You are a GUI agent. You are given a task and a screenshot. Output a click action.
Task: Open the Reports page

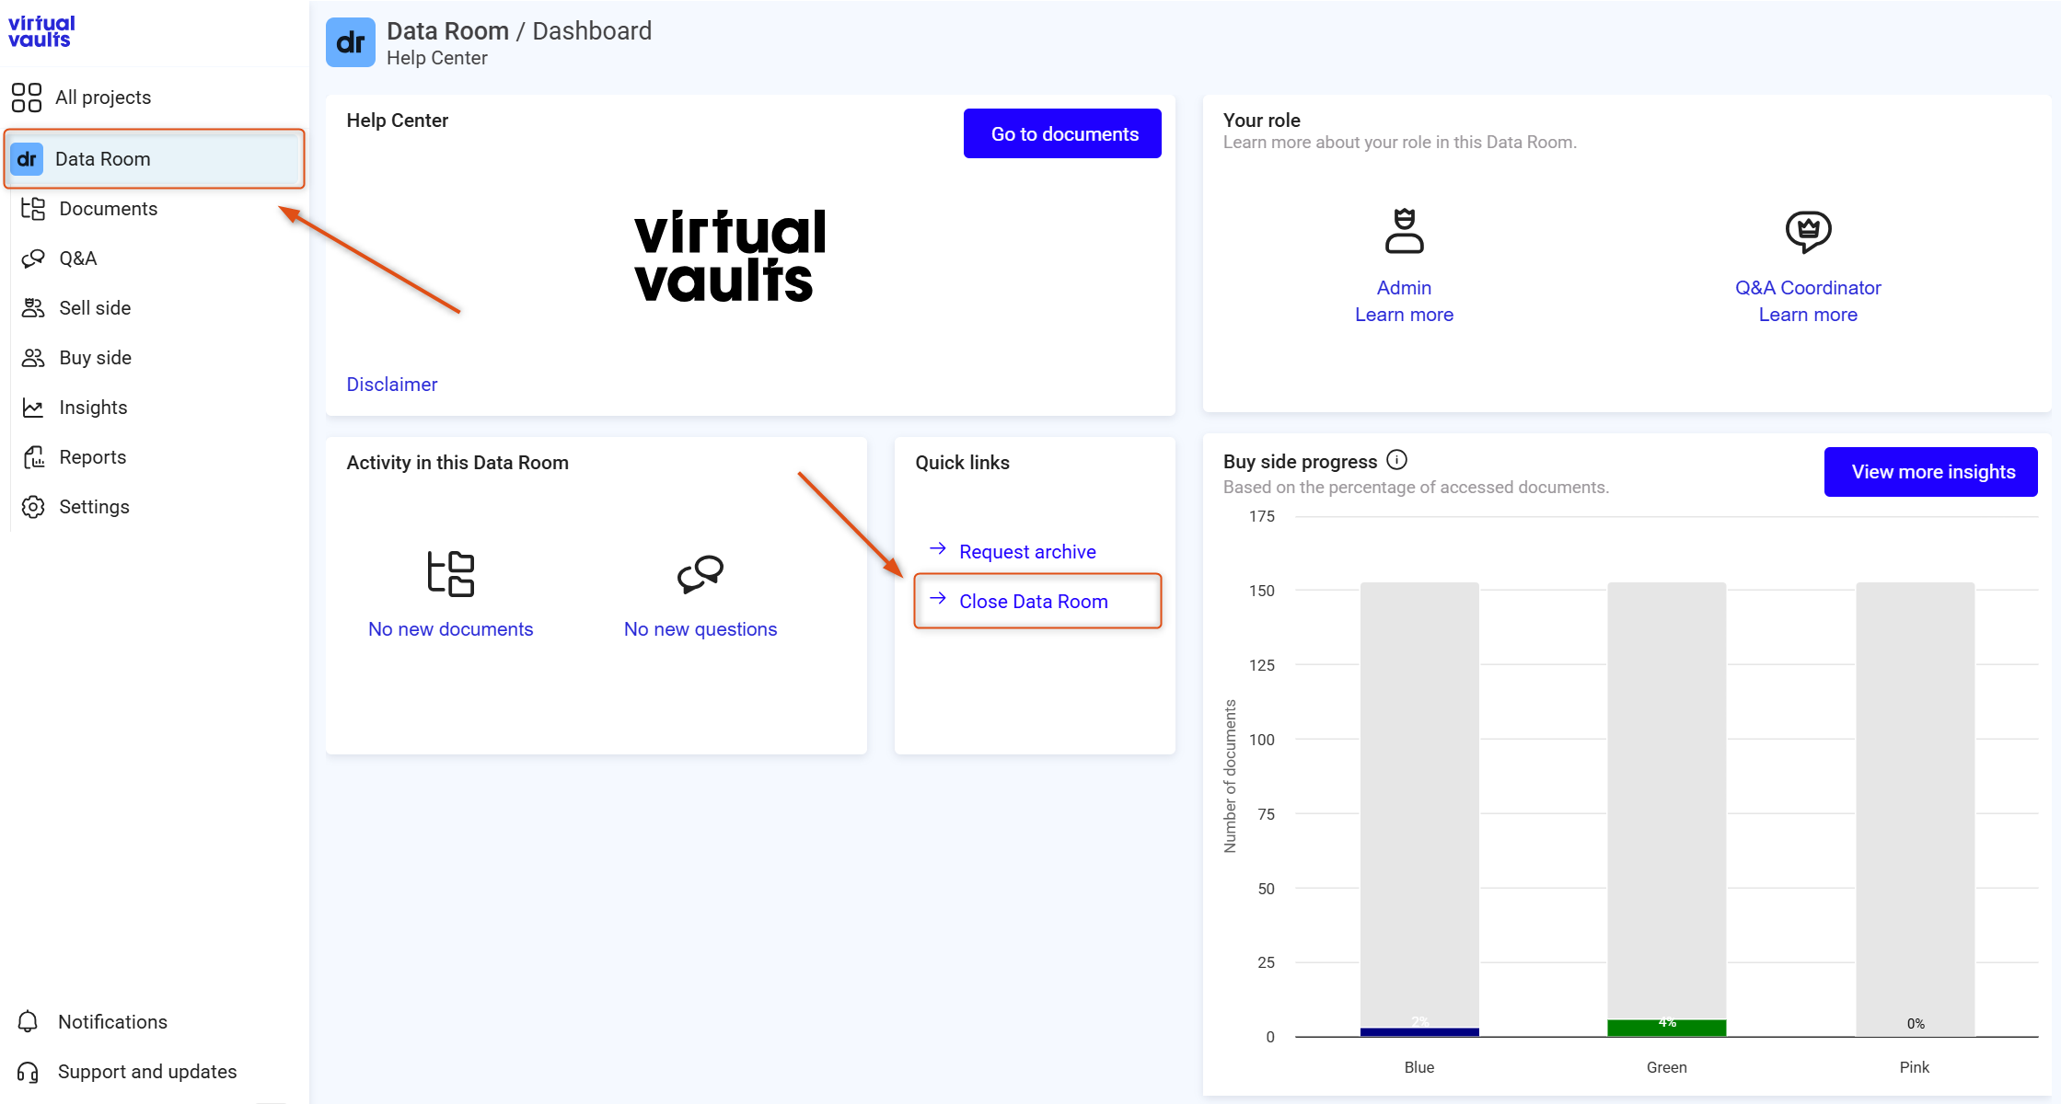pos(93,457)
